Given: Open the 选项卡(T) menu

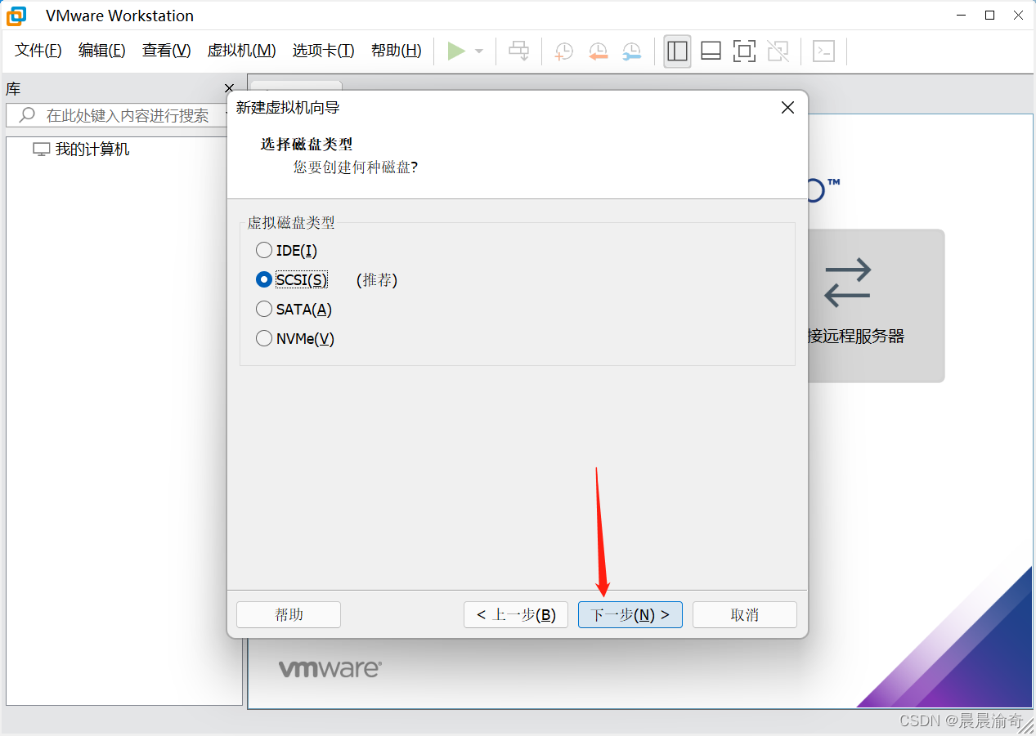Looking at the screenshot, I should (324, 51).
